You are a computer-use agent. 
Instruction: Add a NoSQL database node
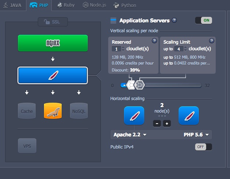point(79,111)
